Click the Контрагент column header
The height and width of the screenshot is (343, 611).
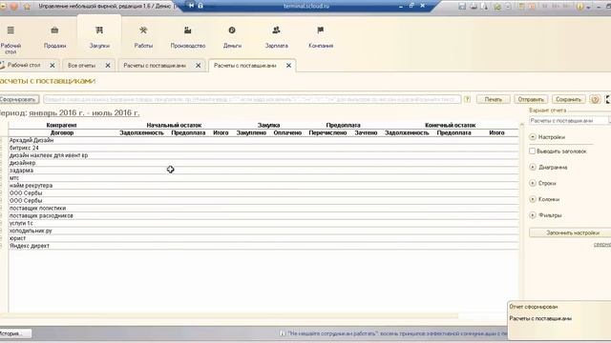61,125
